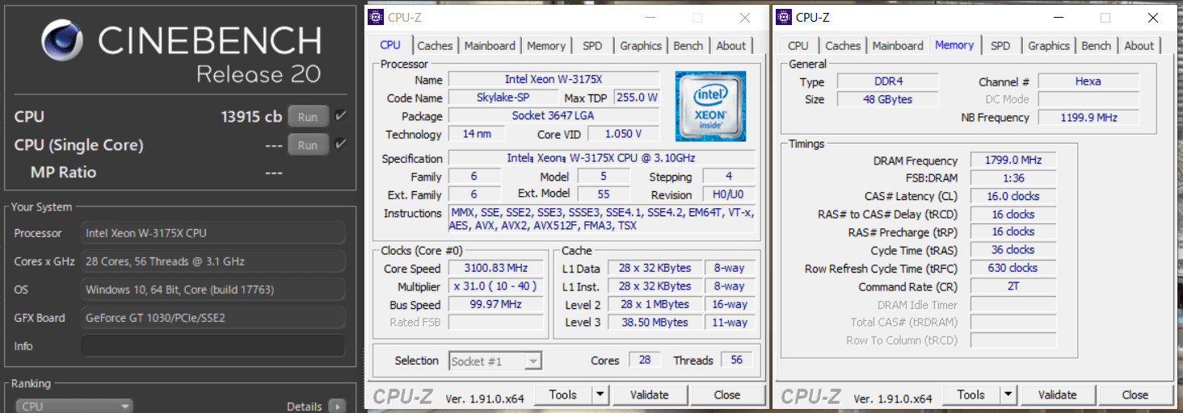This screenshot has height=413, width=1183.
Task: Toggle the CPU test checkbox in Cinebench
Action: click(x=341, y=116)
